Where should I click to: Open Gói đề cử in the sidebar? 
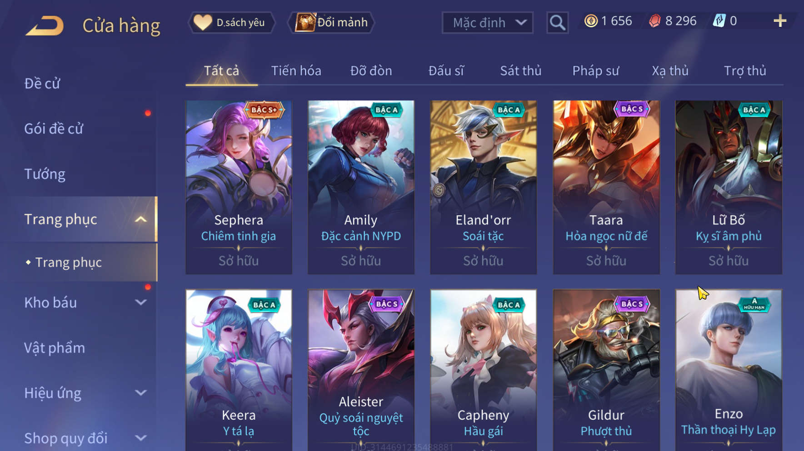click(54, 129)
